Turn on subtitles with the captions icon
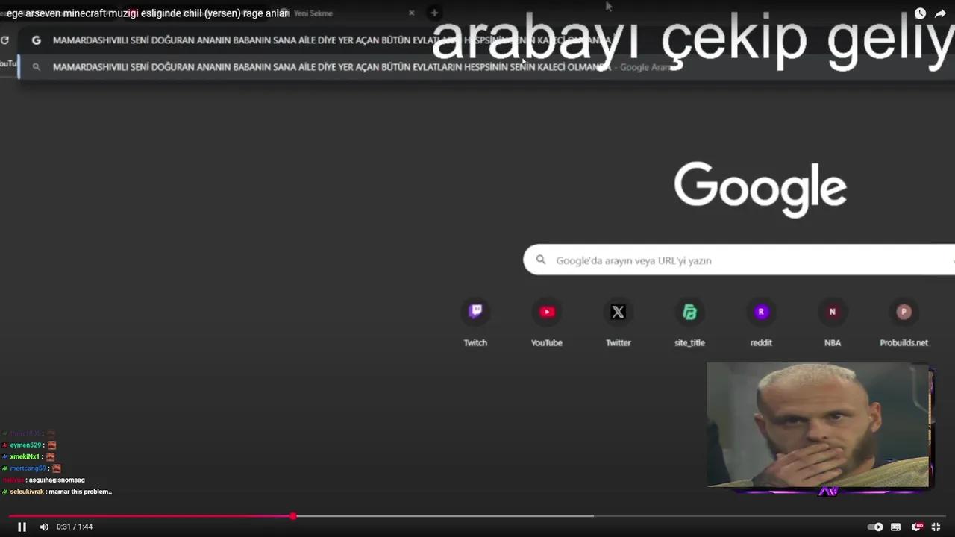 point(895,527)
